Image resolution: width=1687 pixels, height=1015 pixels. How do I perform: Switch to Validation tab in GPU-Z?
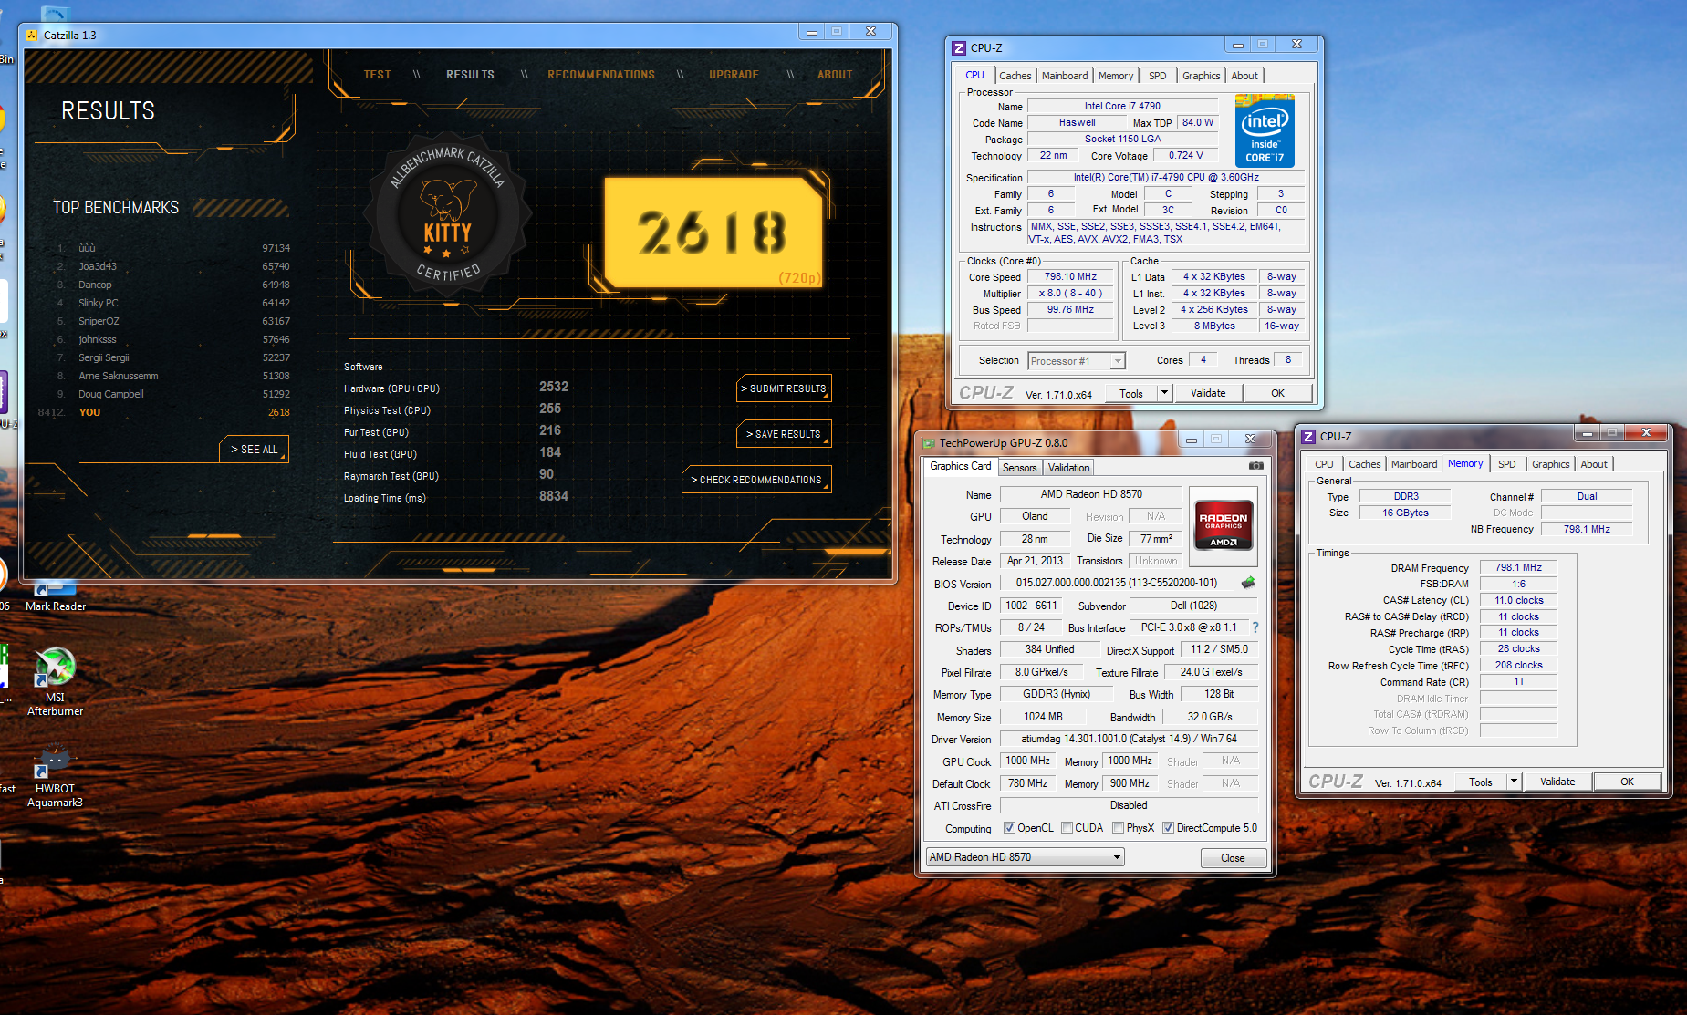pos(1068,468)
